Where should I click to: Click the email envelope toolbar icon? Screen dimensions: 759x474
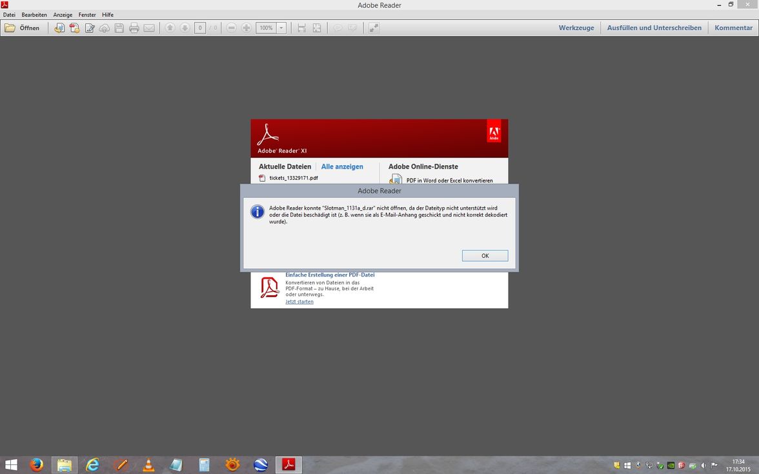coord(149,28)
